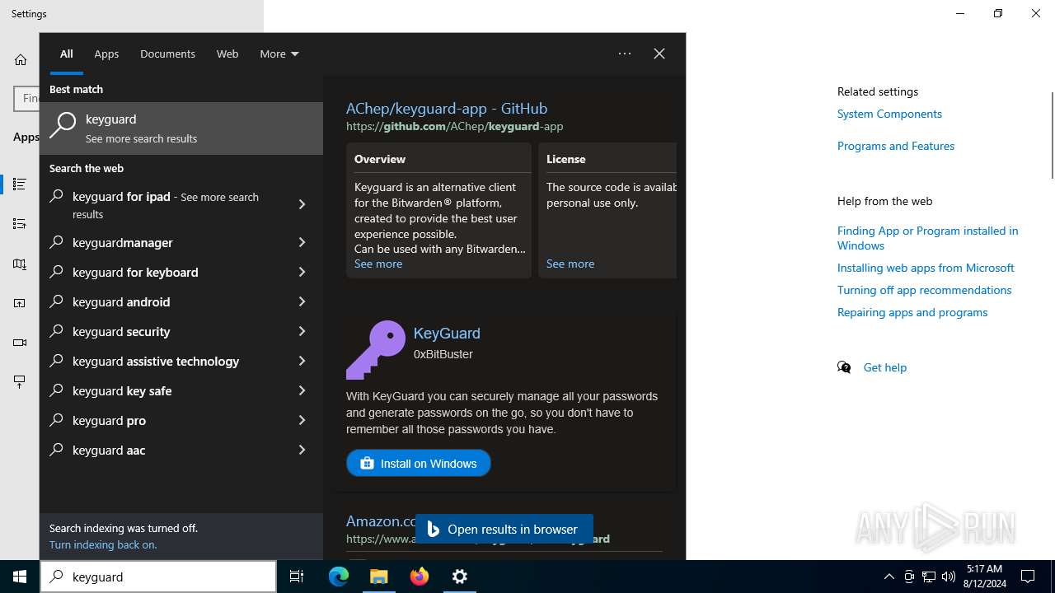Expand the keyguard aac suggestion arrow
Viewport: 1055px width, 593px height.
click(302, 450)
